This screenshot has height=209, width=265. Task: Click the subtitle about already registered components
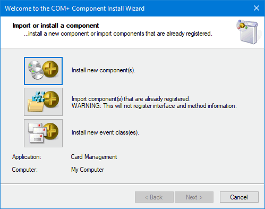coord(118,34)
